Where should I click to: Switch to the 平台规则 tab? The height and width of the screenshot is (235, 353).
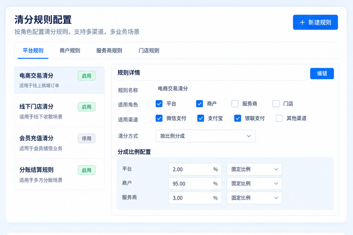tap(33, 50)
